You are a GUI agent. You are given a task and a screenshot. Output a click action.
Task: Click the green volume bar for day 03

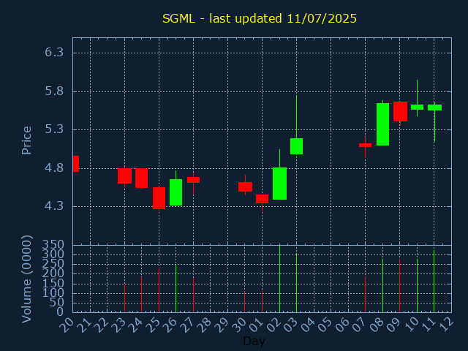click(x=296, y=283)
